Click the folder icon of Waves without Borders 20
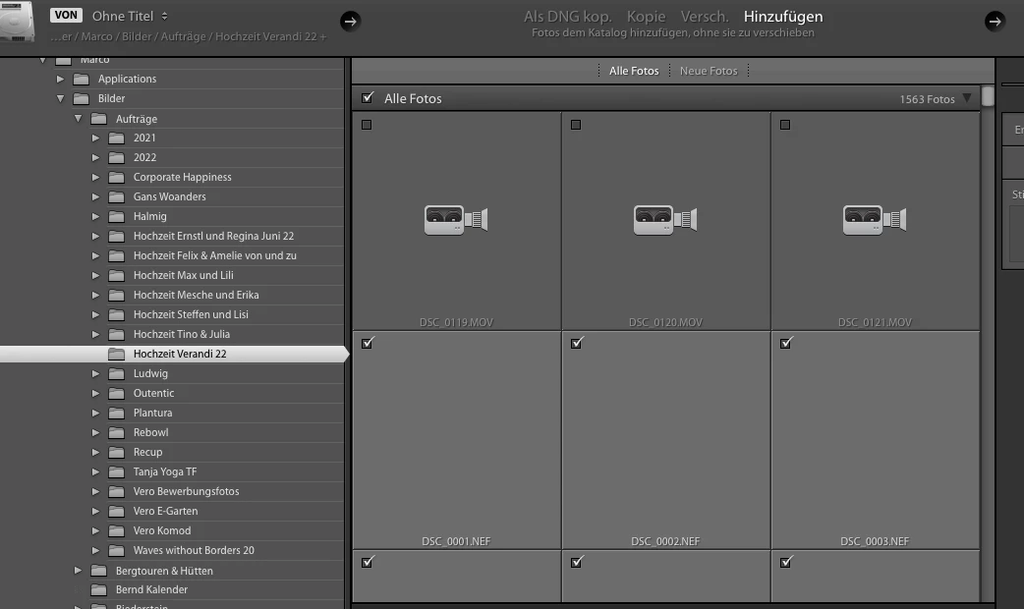The image size is (1024, 609). click(x=116, y=550)
